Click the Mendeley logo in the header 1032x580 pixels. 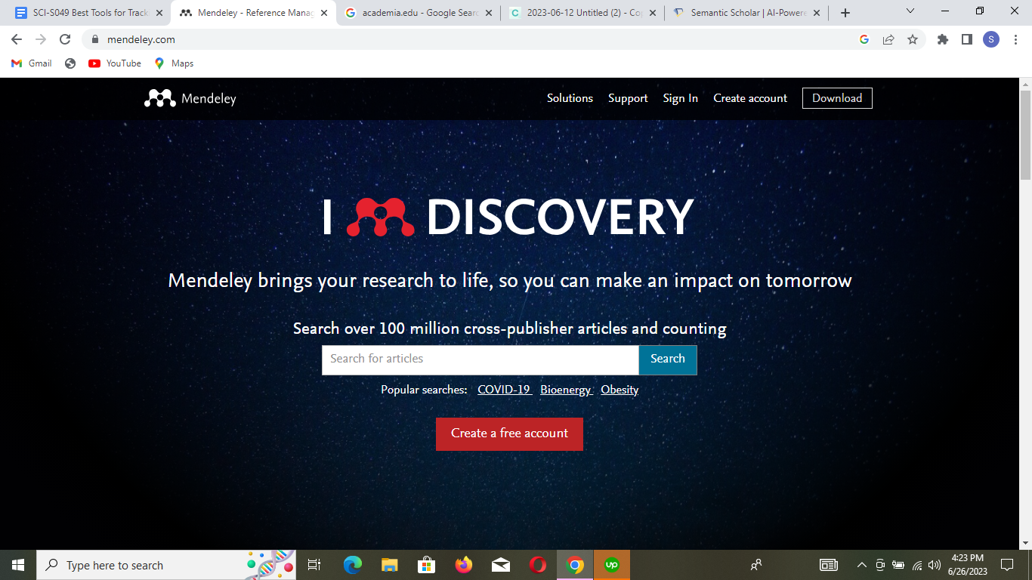189,97
